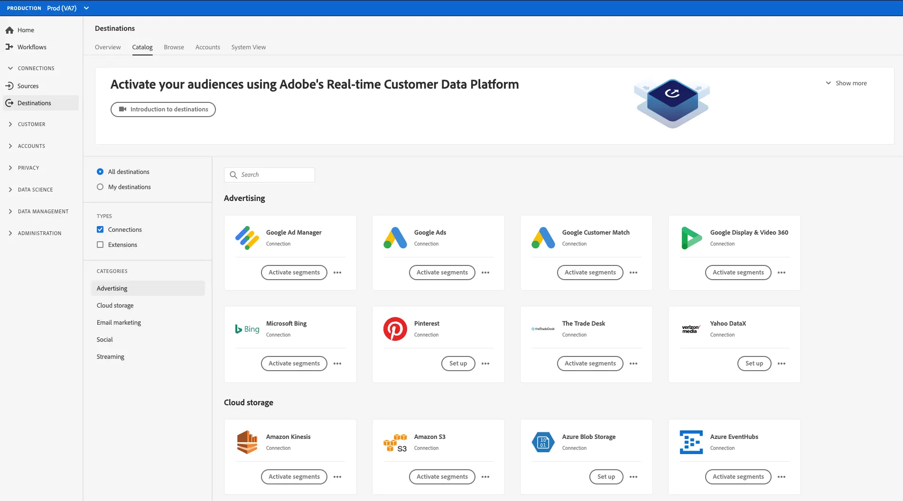Expand the DATA SCIENCE section
The width and height of the screenshot is (903, 501).
[x=30, y=190]
